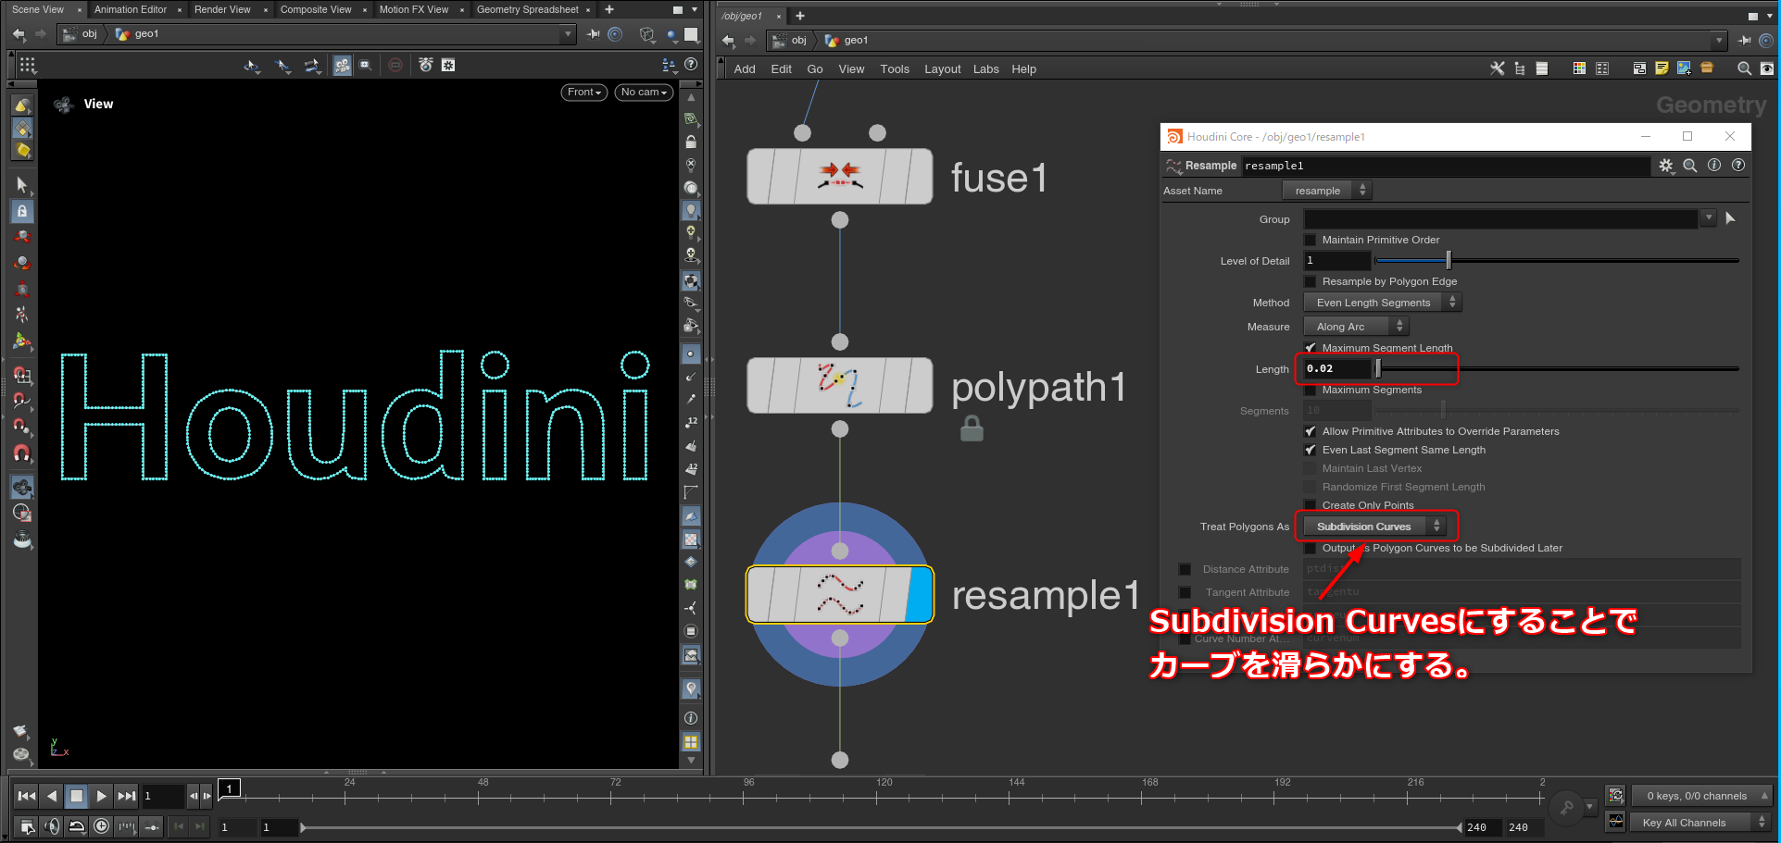
Task: Click the Group input field
Action: [x=1501, y=218]
